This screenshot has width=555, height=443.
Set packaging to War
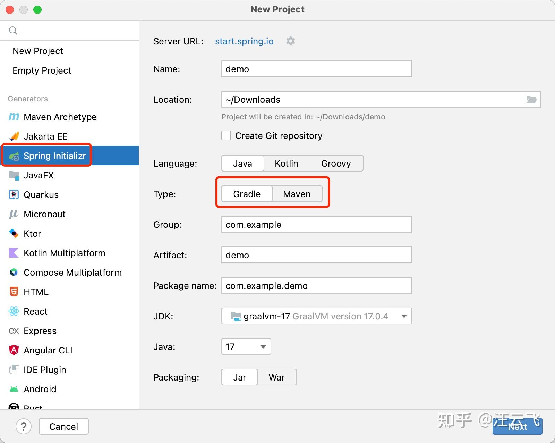(x=277, y=377)
